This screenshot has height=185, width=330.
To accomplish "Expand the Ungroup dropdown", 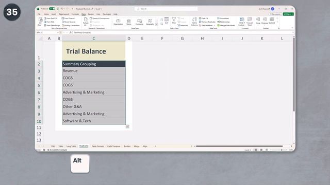I will (265, 25).
